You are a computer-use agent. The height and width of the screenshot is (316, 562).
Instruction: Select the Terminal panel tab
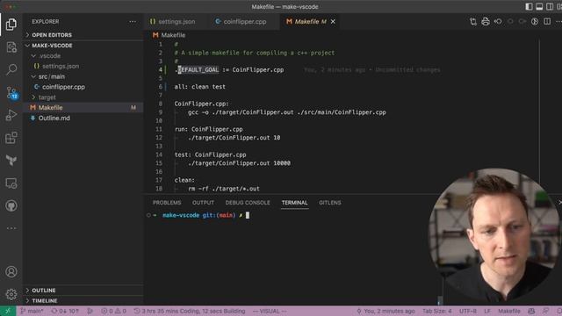click(295, 203)
